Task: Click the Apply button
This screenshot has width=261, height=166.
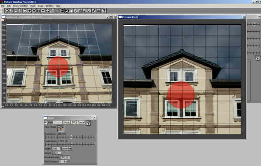Action: 67,122
